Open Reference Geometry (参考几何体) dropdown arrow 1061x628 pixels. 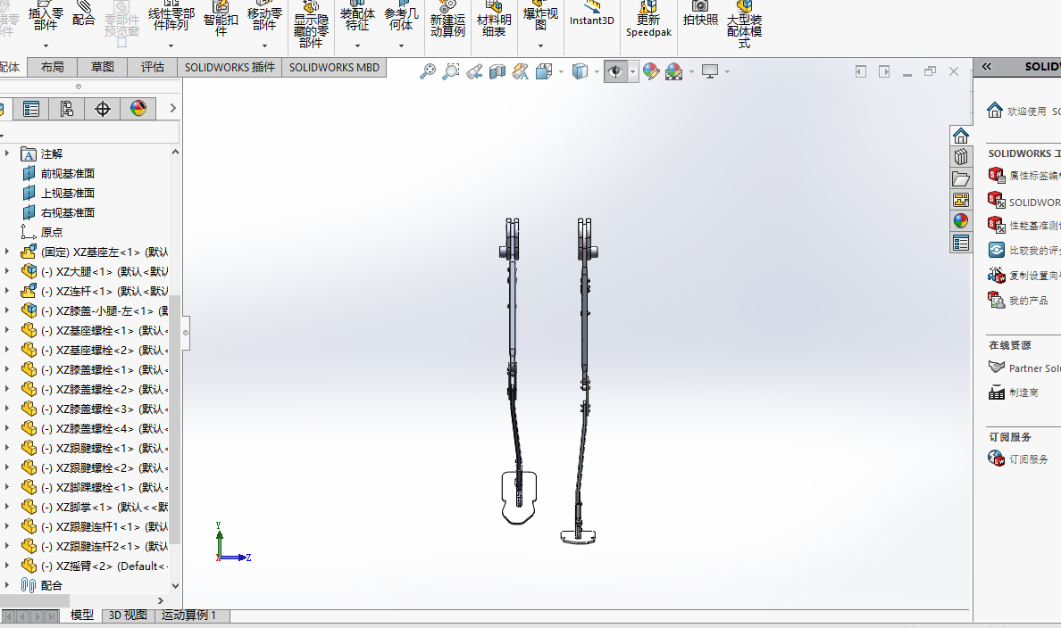(401, 46)
